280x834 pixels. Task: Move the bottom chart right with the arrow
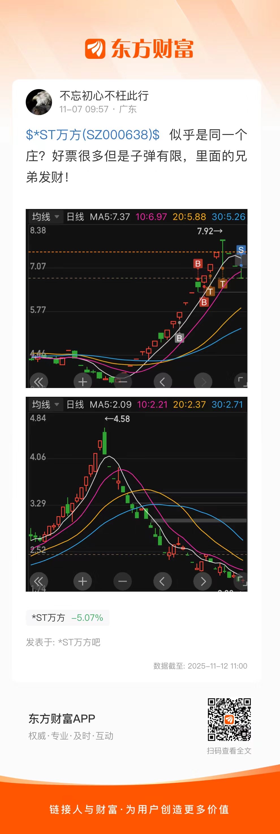pyautogui.click(x=203, y=581)
